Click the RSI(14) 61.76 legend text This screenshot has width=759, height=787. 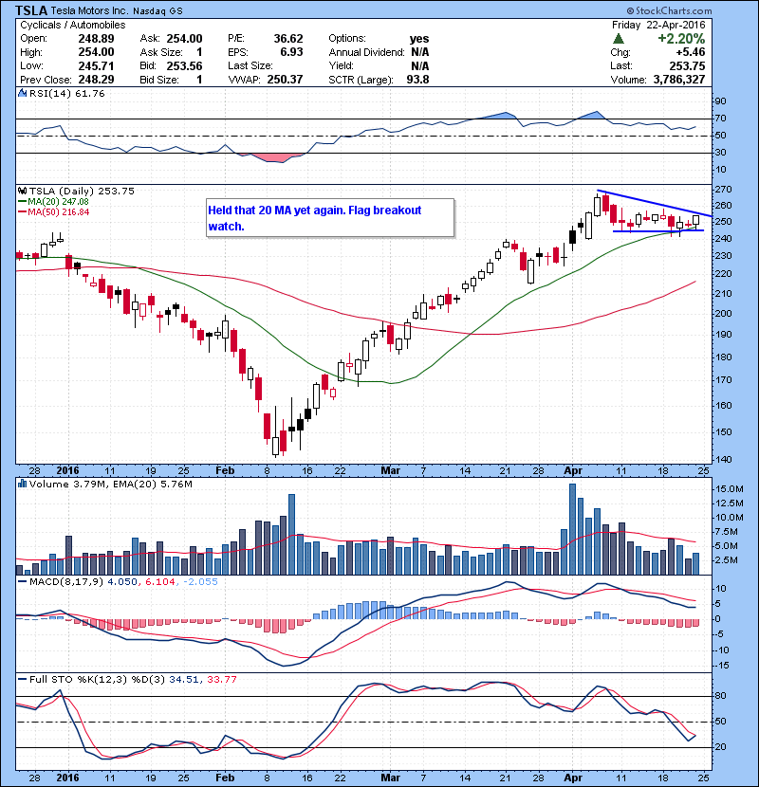[x=66, y=93]
